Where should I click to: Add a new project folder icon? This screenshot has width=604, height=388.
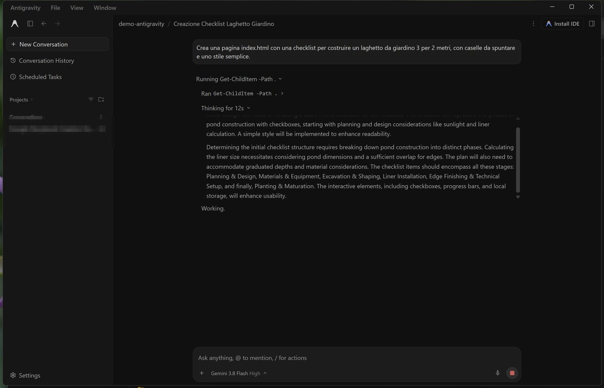(x=101, y=99)
